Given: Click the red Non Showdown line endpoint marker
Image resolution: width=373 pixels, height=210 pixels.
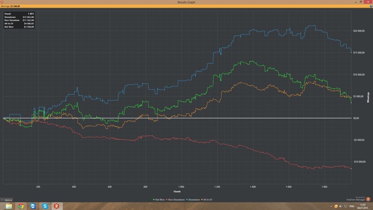Looking at the screenshot, I should (x=351, y=168).
